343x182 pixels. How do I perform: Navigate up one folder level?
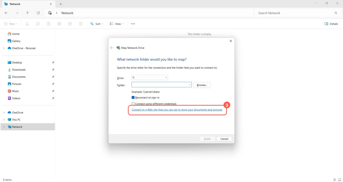click(x=28, y=13)
